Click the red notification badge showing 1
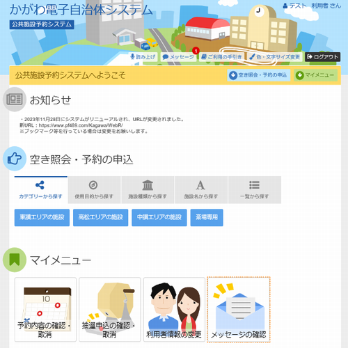Viewport: 348px width, 348px height. [196, 51]
